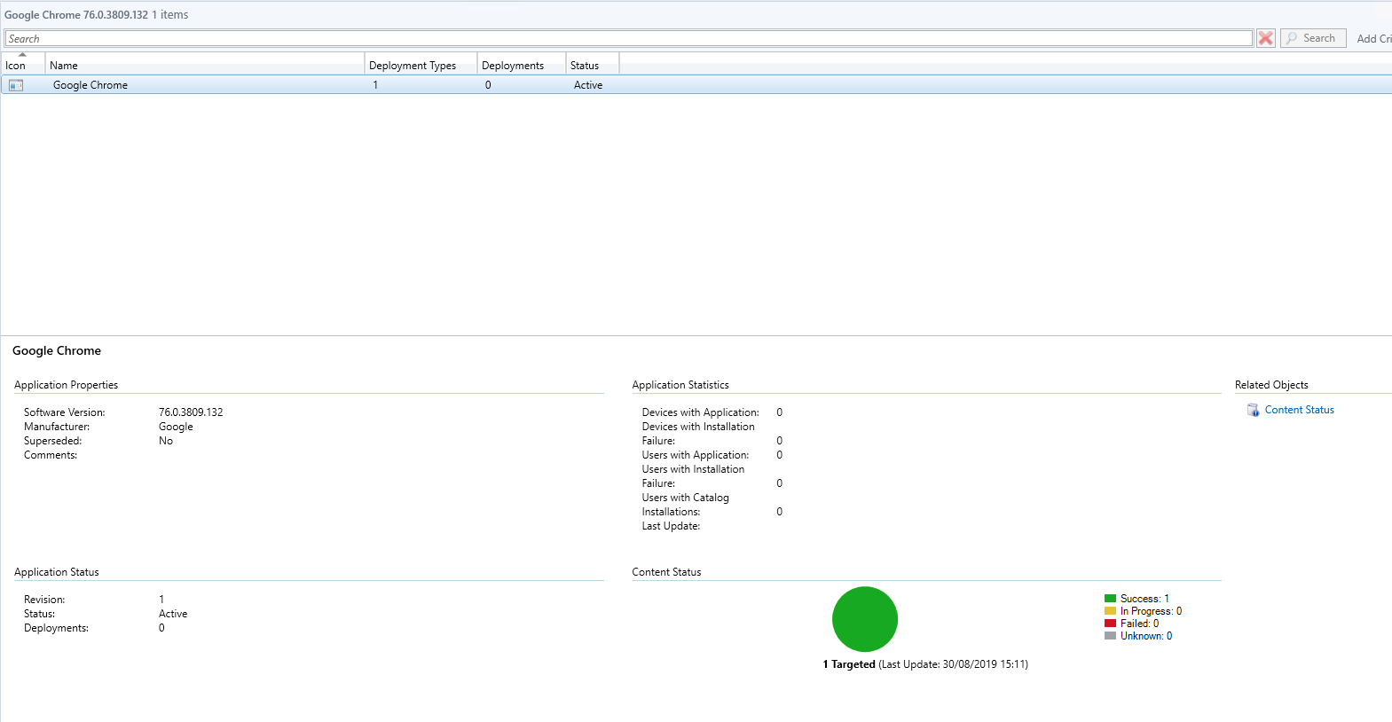Click the Search button
Screen dimensions: 1392x722
coord(1313,38)
